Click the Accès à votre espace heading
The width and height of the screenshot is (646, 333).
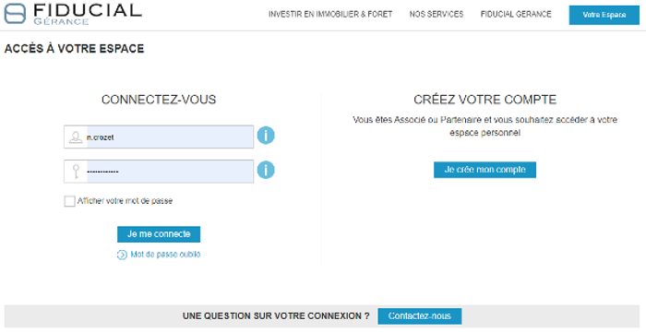click(74, 49)
